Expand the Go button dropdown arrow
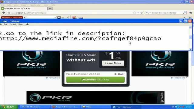 pyautogui.click(x=67, y=18)
